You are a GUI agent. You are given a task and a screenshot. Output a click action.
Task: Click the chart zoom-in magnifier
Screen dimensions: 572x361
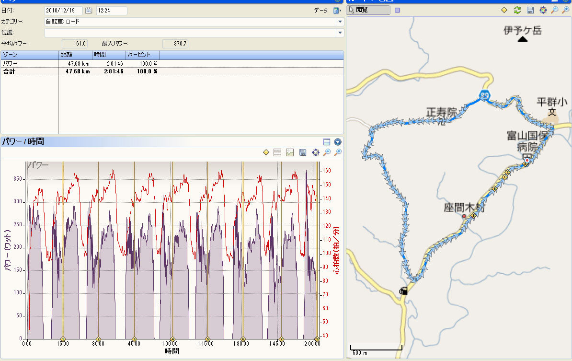tap(338, 152)
